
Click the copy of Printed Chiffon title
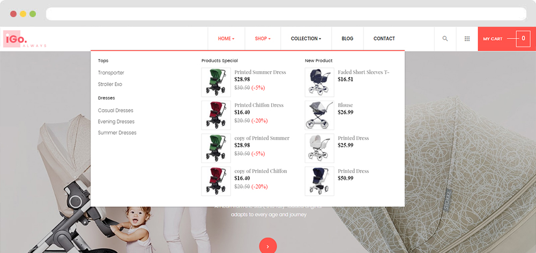(x=261, y=171)
